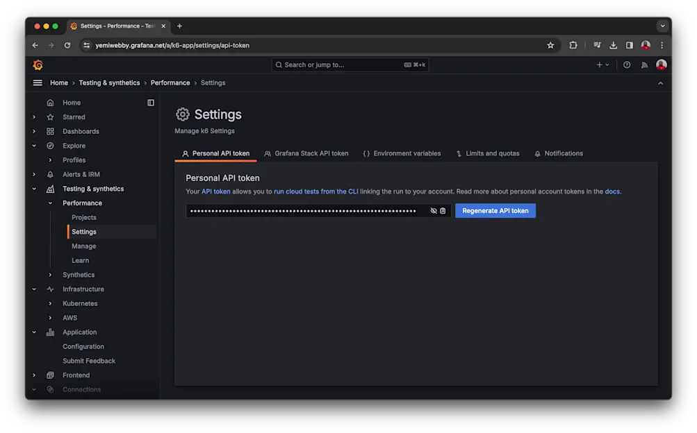
Task: Open the news feed RSS icon
Action: [x=644, y=65]
